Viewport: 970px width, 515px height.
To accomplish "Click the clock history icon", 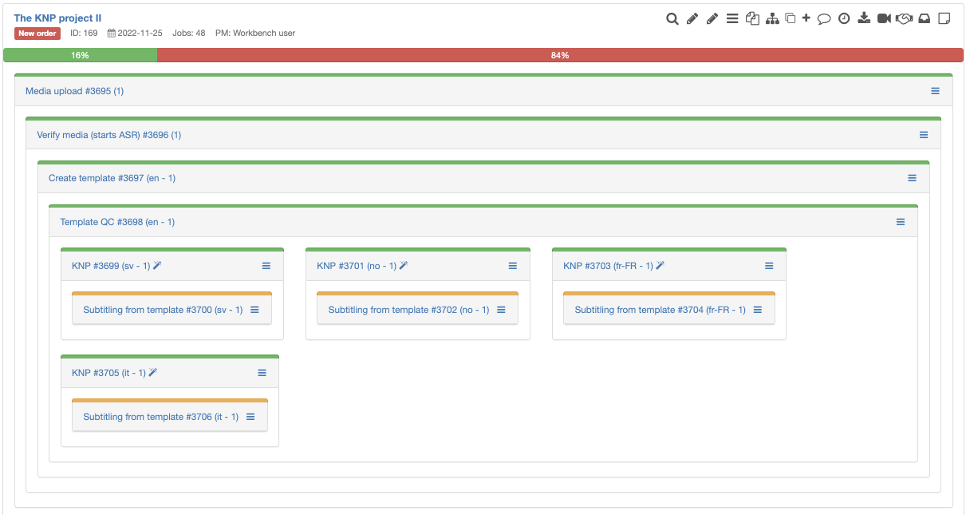I will [x=845, y=18].
